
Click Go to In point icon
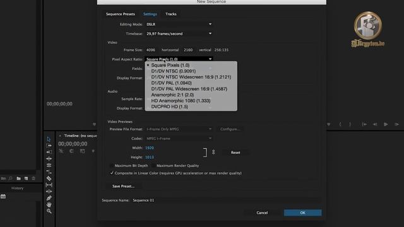click(x=364, y=124)
